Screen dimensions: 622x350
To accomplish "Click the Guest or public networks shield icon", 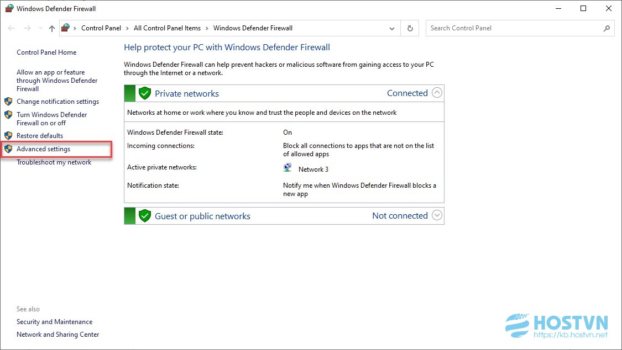I will click(145, 216).
